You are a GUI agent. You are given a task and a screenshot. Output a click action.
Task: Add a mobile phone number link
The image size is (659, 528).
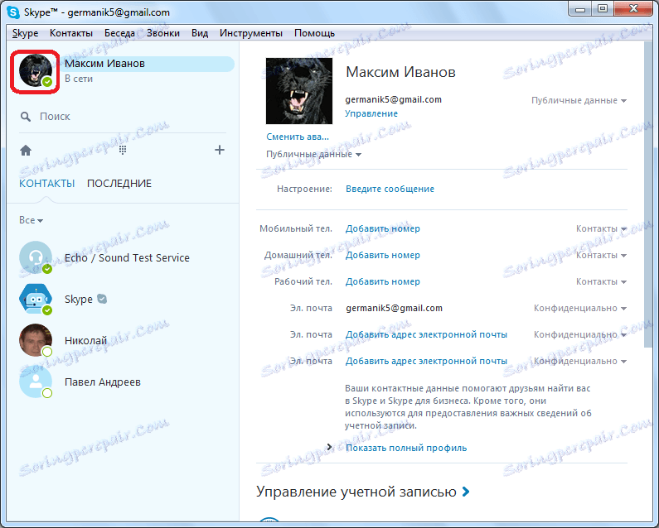point(382,228)
